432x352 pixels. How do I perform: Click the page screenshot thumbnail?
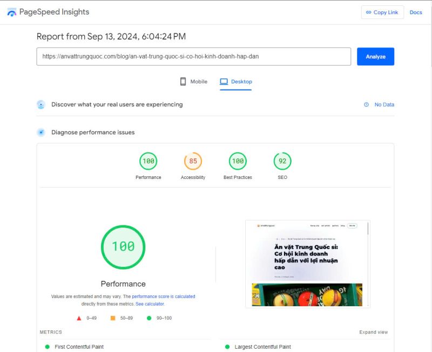pyautogui.click(x=307, y=264)
